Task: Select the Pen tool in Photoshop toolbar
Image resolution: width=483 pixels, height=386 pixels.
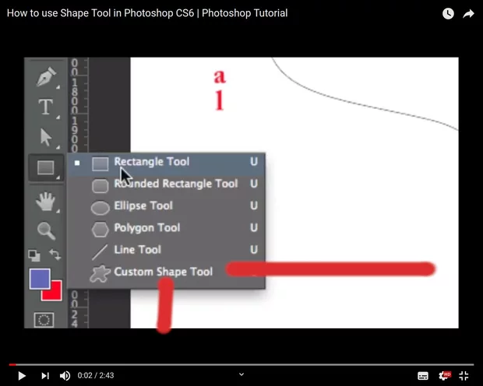Action: (x=46, y=76)
